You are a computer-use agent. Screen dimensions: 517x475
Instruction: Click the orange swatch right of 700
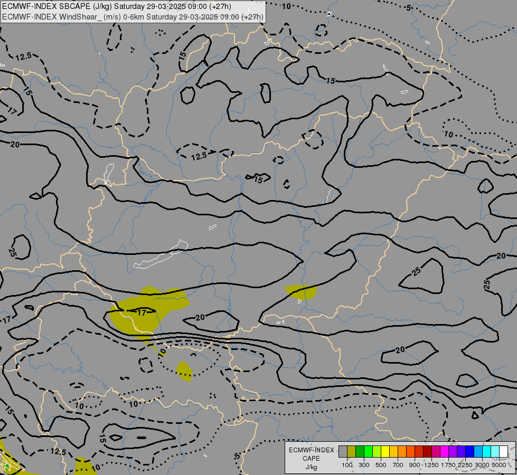pyautogui.click(x=402, y=452)
